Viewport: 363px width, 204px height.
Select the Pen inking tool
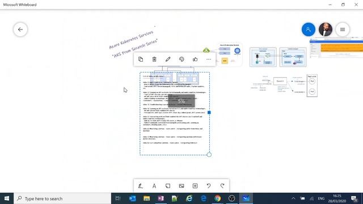point(141,186)
